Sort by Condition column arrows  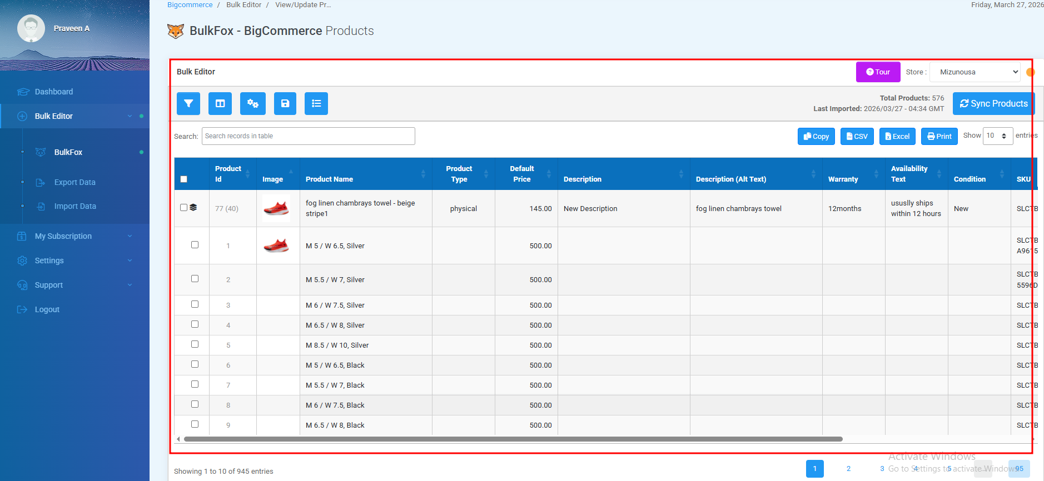1002,174
